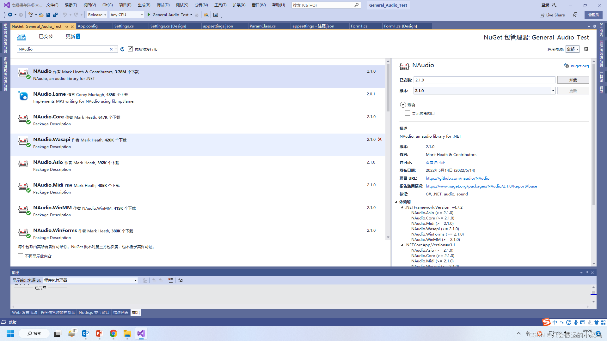The height and width of the screenshot is (341, 607).
Task: Open Google Chrome from the taskbar
Action: click(x=113, y=333)
